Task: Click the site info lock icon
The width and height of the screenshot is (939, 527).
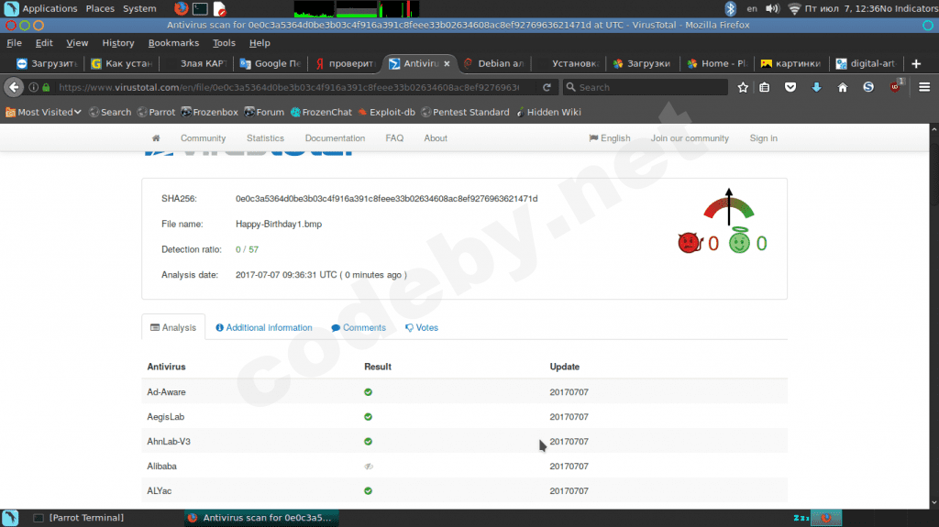Action: point(46,87)
